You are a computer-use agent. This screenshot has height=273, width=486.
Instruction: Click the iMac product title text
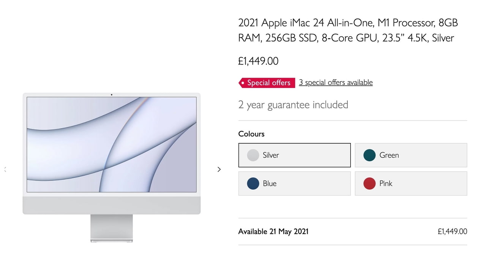[348, 30]
